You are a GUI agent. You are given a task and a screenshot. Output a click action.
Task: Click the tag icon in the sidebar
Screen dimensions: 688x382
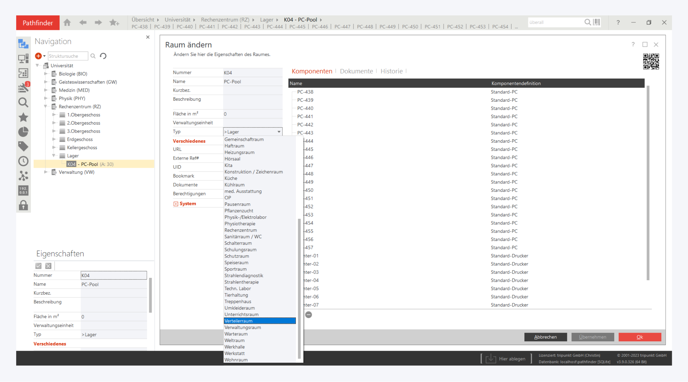tap(24, 146)
